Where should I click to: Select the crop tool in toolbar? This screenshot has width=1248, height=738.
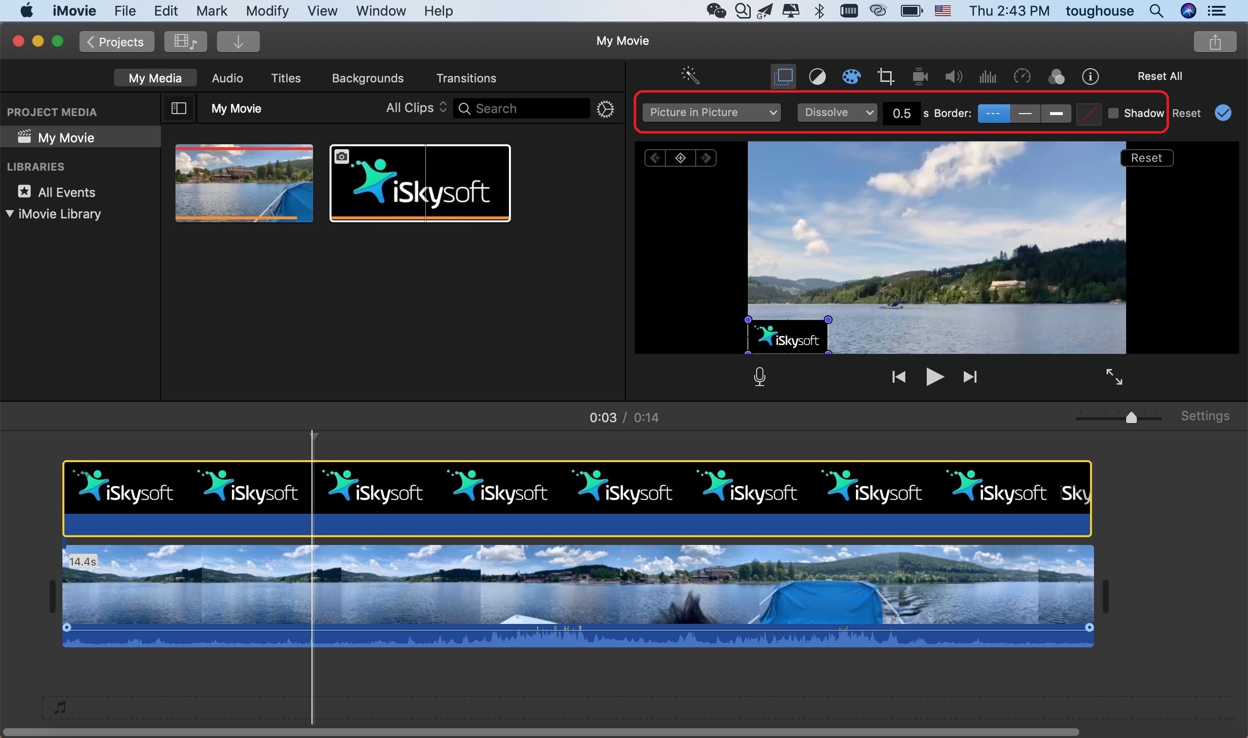point(884,76)
